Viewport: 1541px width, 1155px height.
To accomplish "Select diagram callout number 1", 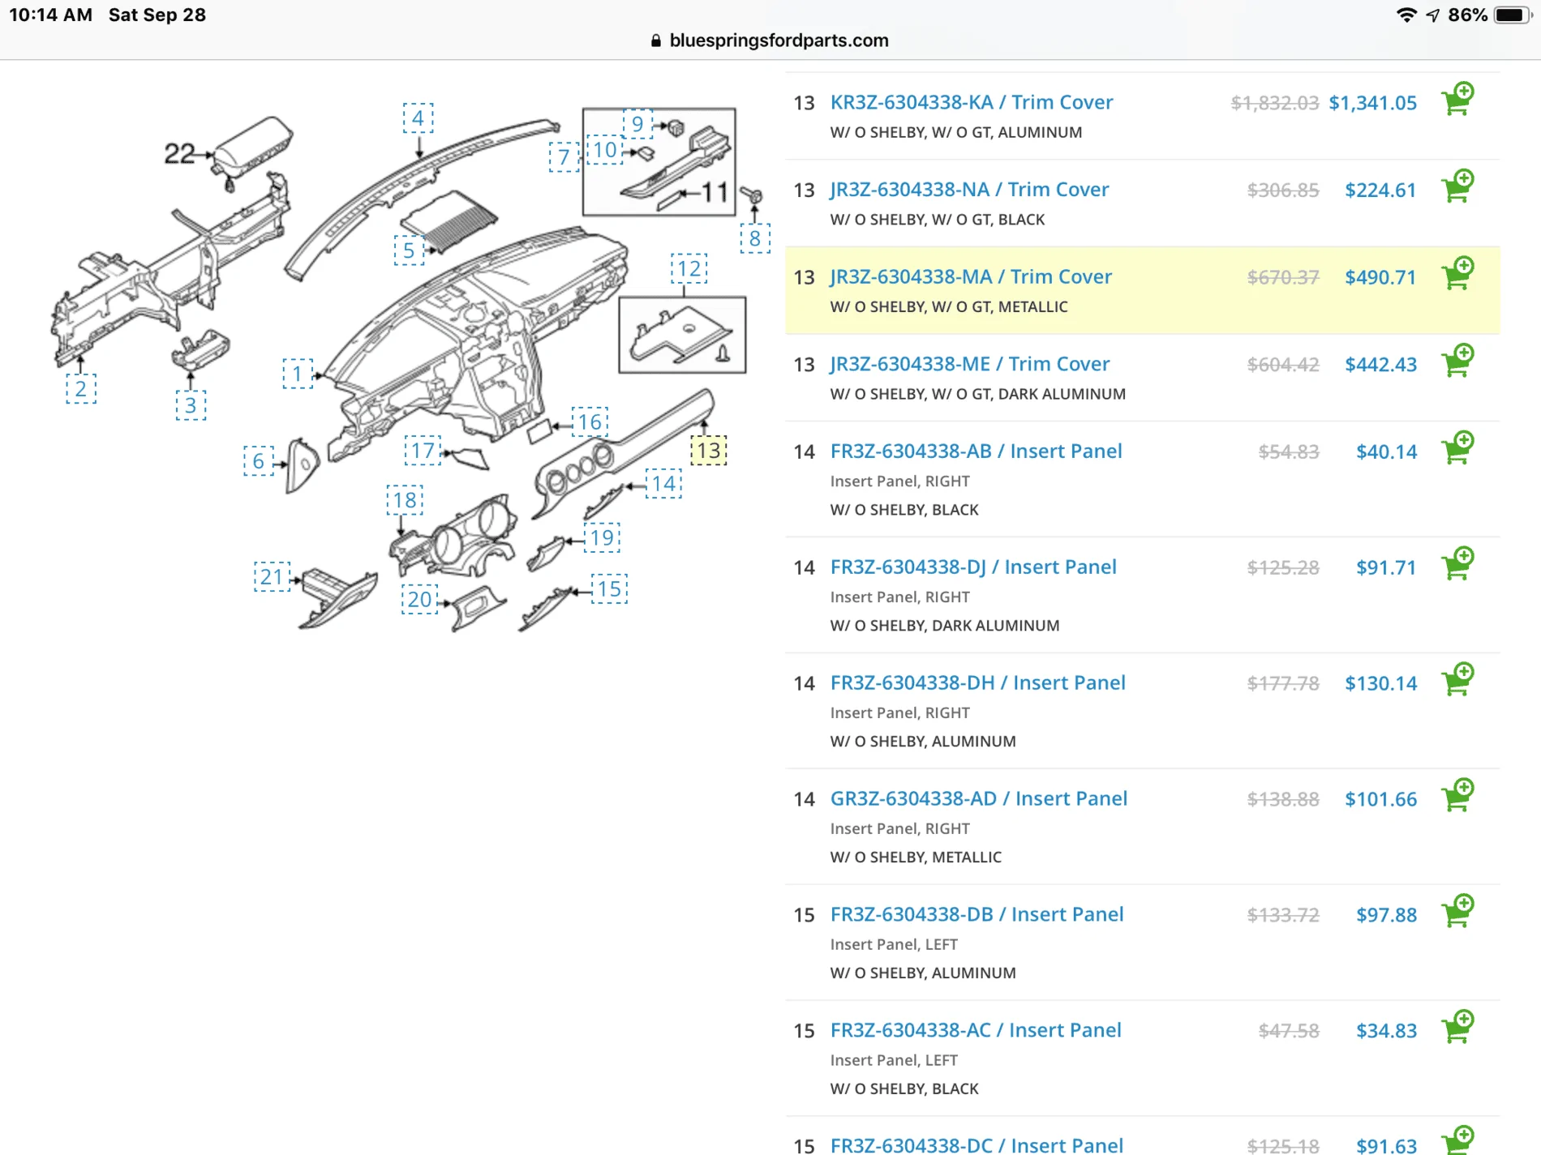I will [x=298, y=374].
